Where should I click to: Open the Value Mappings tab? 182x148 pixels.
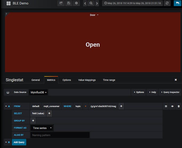(x=87, y=80)
